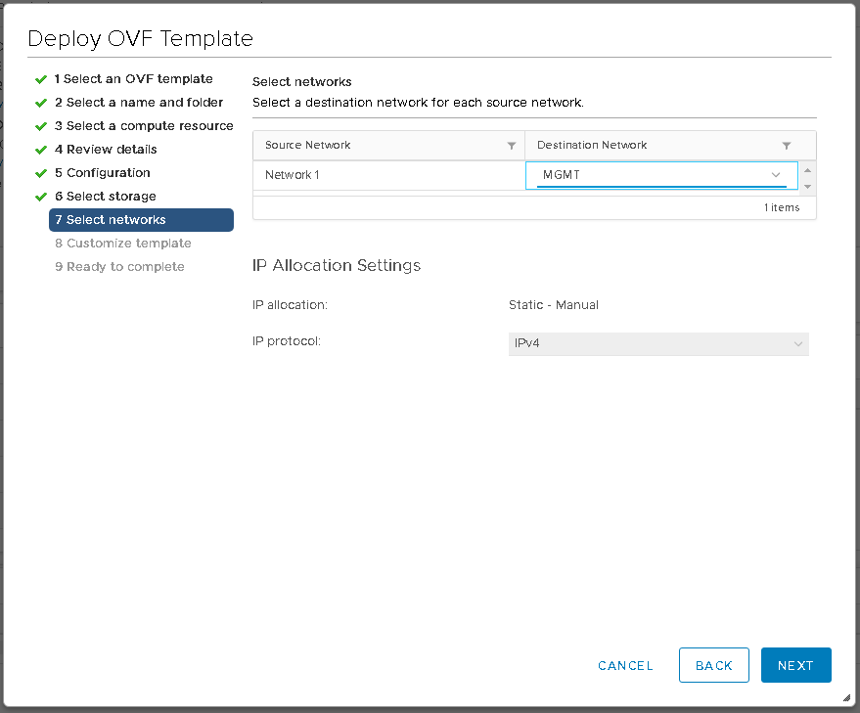
Task: Expand the IPv4 IP protocol dropdown
Action: pos(658,343)
